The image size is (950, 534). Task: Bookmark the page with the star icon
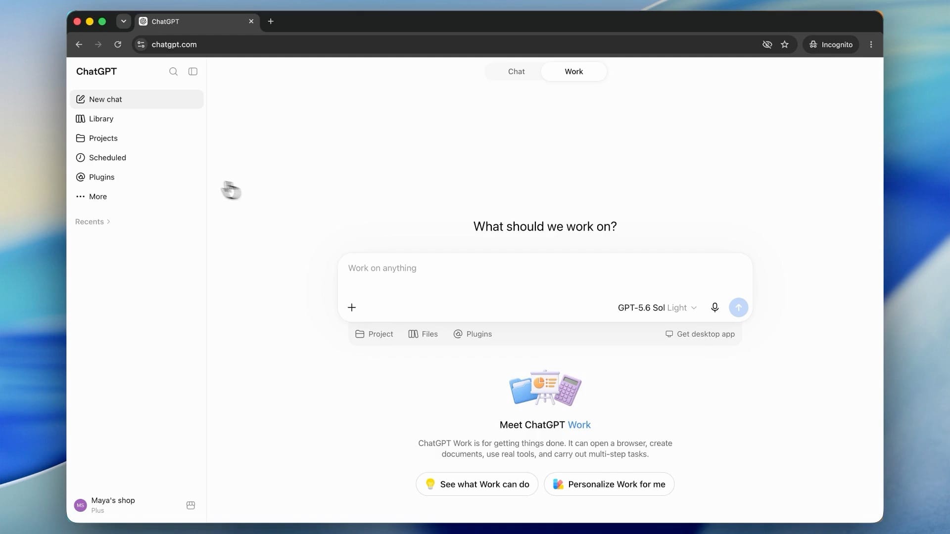click(785, 44)
